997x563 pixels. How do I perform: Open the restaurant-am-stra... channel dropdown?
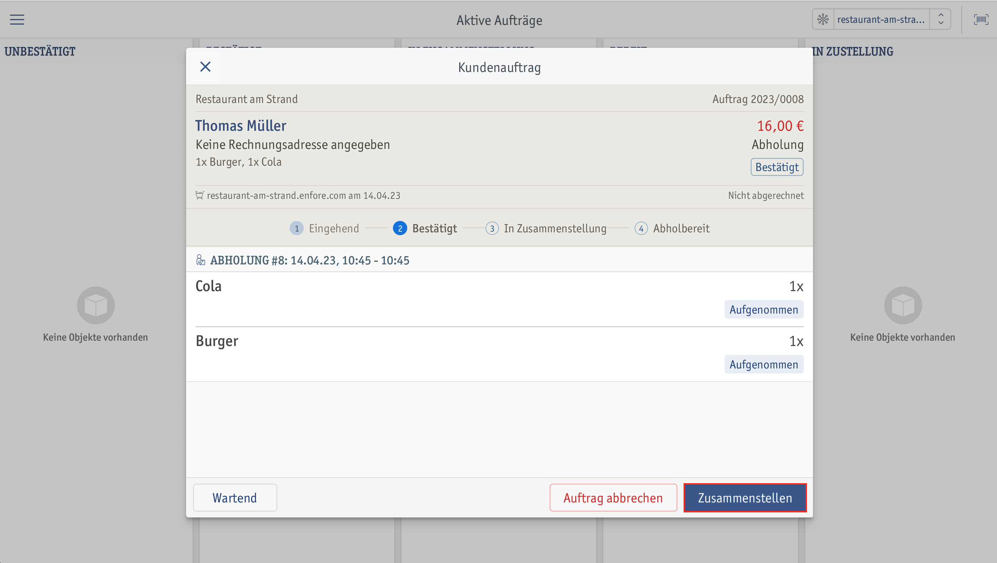click(881, 19)
